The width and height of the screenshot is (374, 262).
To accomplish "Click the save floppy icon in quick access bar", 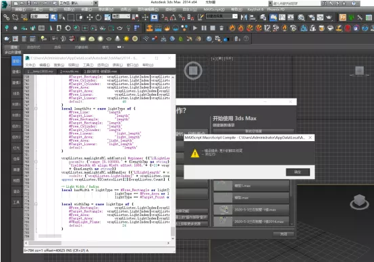I will 28,3.
